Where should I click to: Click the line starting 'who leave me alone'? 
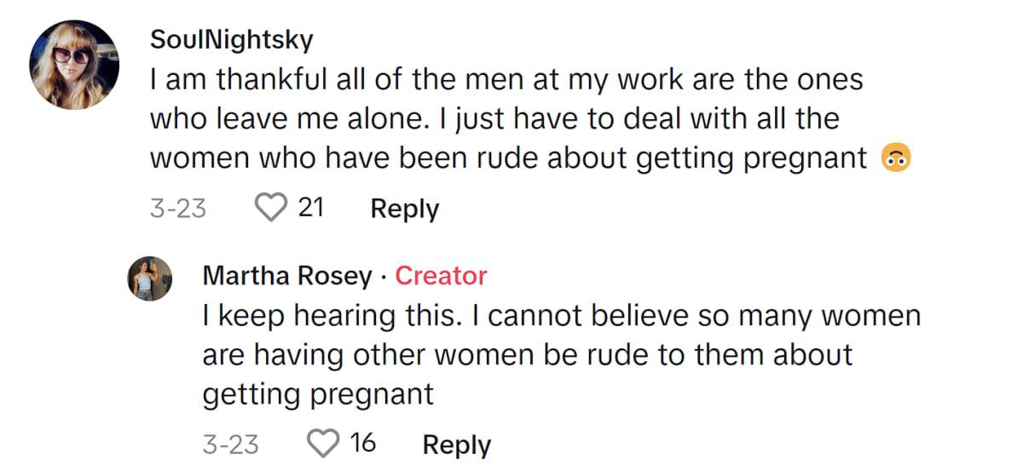click(494, 119)
